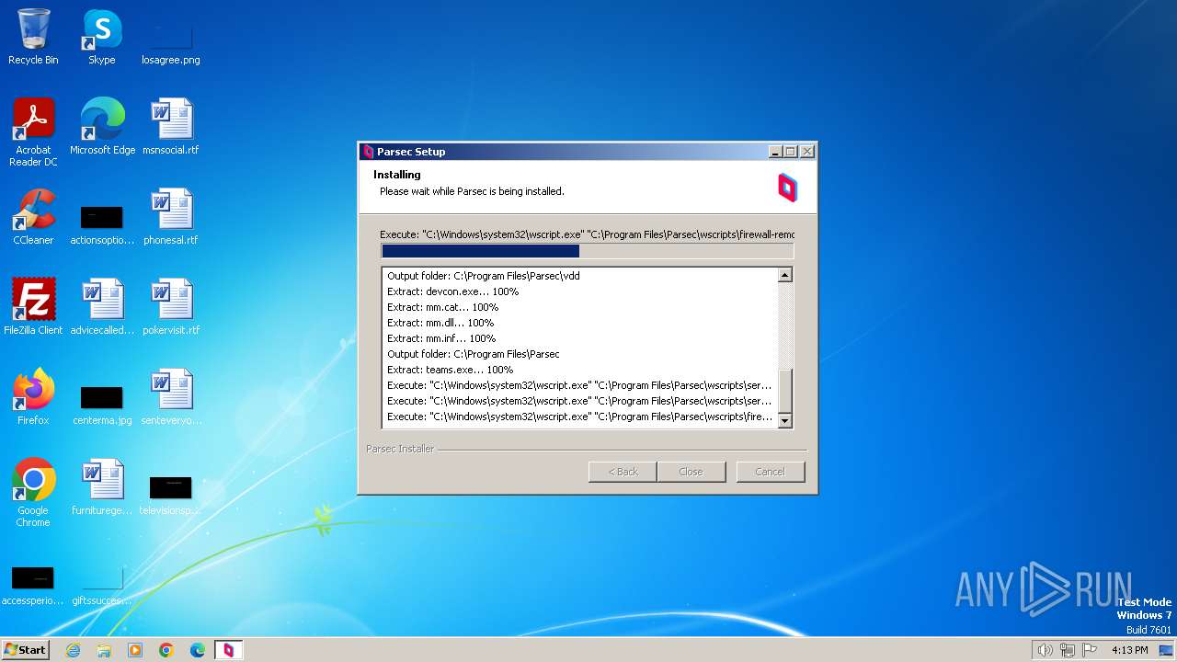The width and height of the screenshot is (1177, 662).
Task: Click the clock showing 4:13 PM
Action: [1129, 650]
